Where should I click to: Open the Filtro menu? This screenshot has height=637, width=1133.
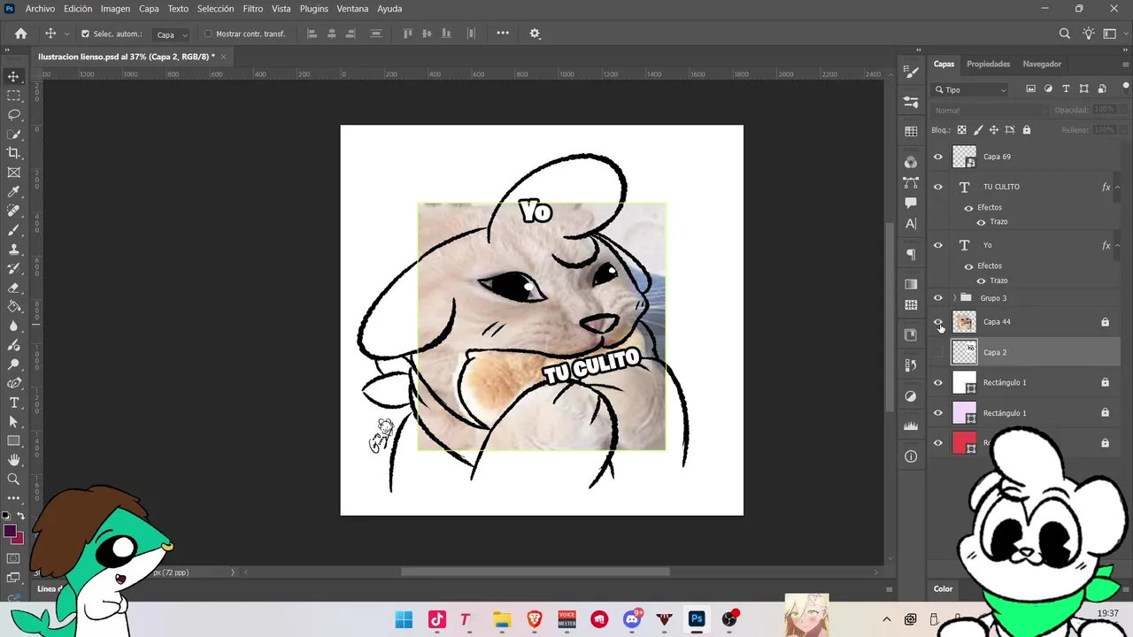click(253, 9)
